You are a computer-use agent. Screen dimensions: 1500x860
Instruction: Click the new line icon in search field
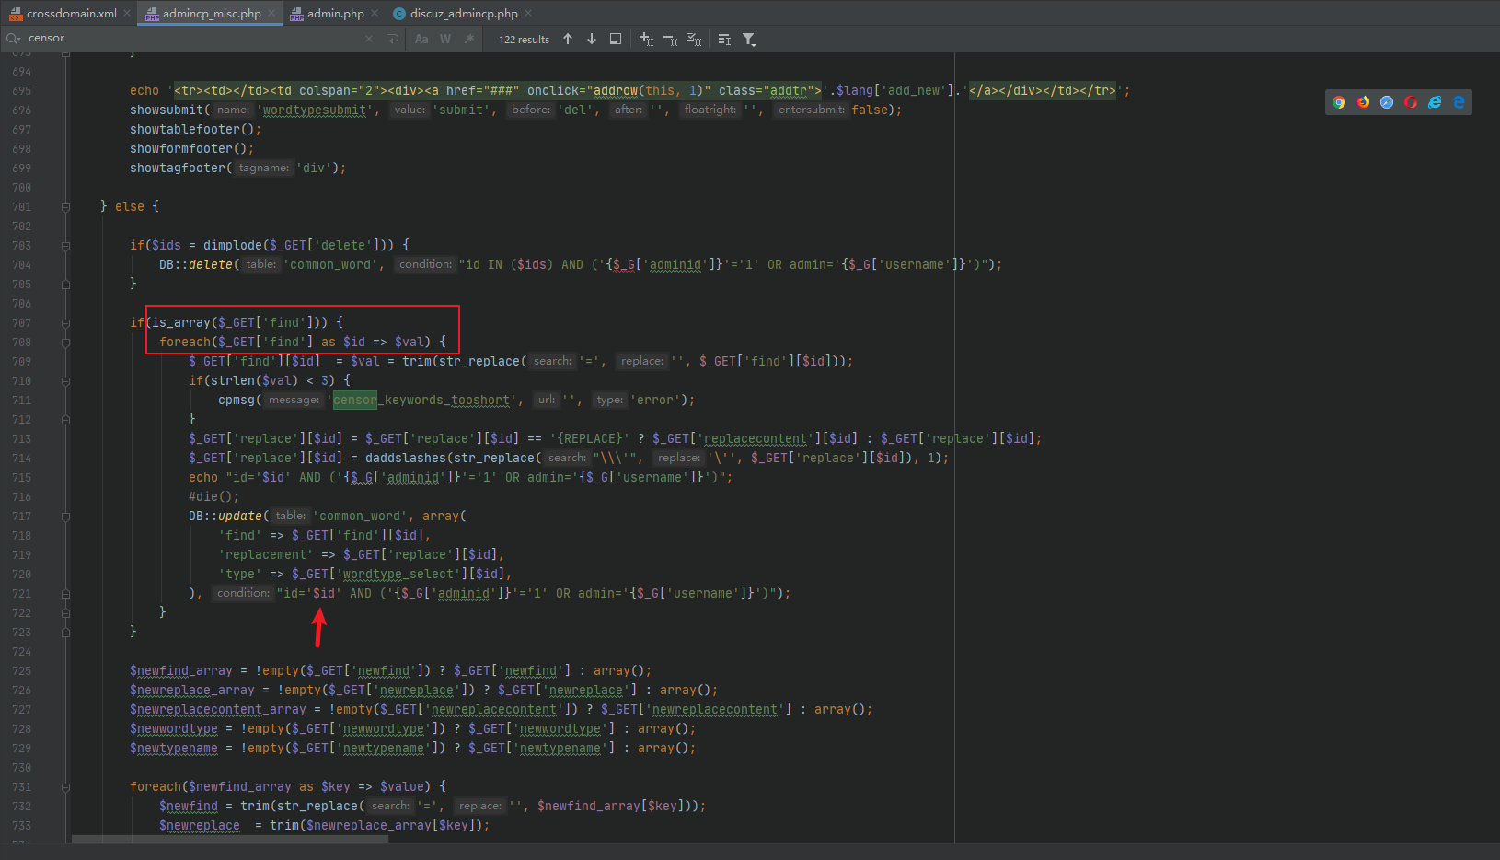click(x=393, y=39)
